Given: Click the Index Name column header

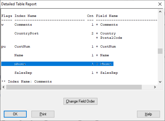Looking at the screenshot, I should click(25, 16).
